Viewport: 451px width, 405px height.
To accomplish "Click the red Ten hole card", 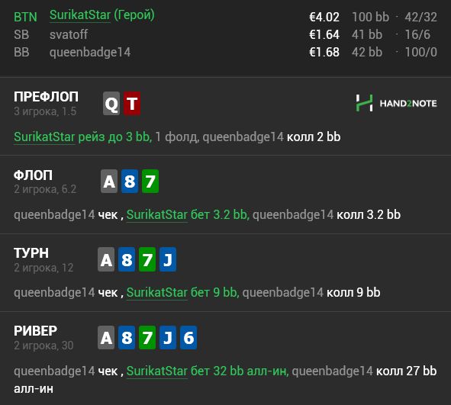I will (x=132, y=104).
